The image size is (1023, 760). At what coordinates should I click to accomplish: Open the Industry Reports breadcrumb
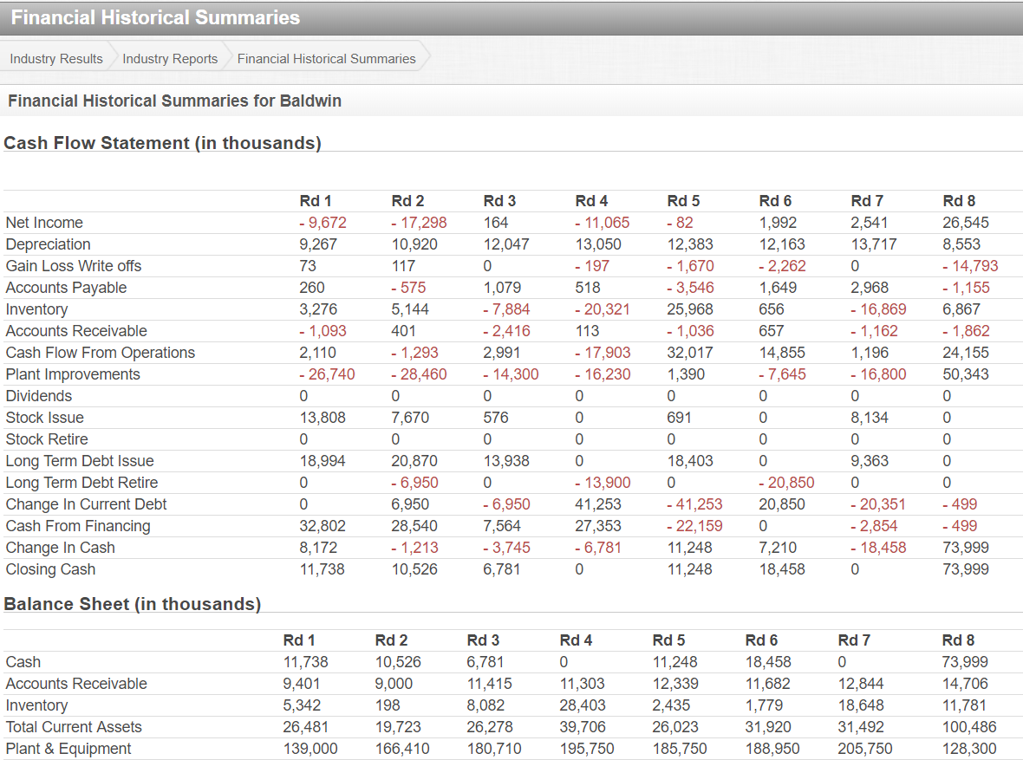pyautogui.click(x=170, y=59)
